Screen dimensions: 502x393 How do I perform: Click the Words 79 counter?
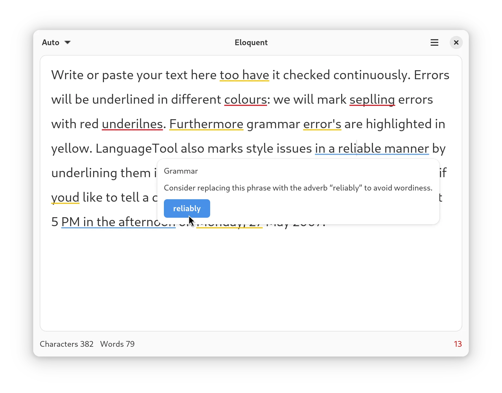coord(117,344)
